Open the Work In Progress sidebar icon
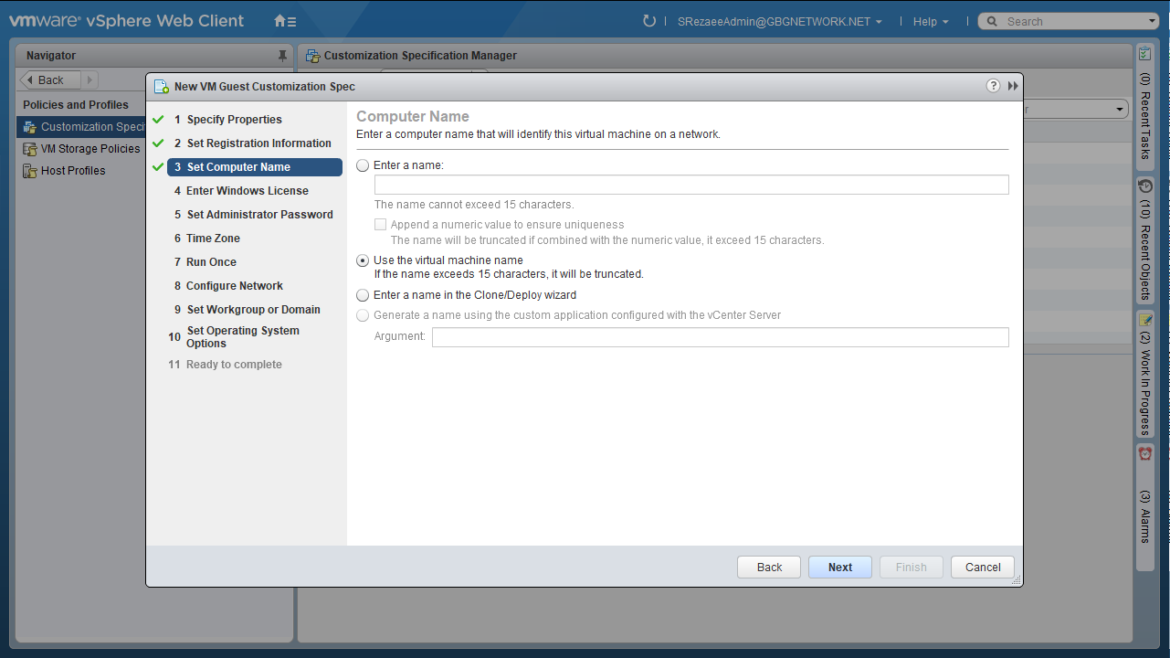The image size is (1170, 658). [x=1145, y=321]
